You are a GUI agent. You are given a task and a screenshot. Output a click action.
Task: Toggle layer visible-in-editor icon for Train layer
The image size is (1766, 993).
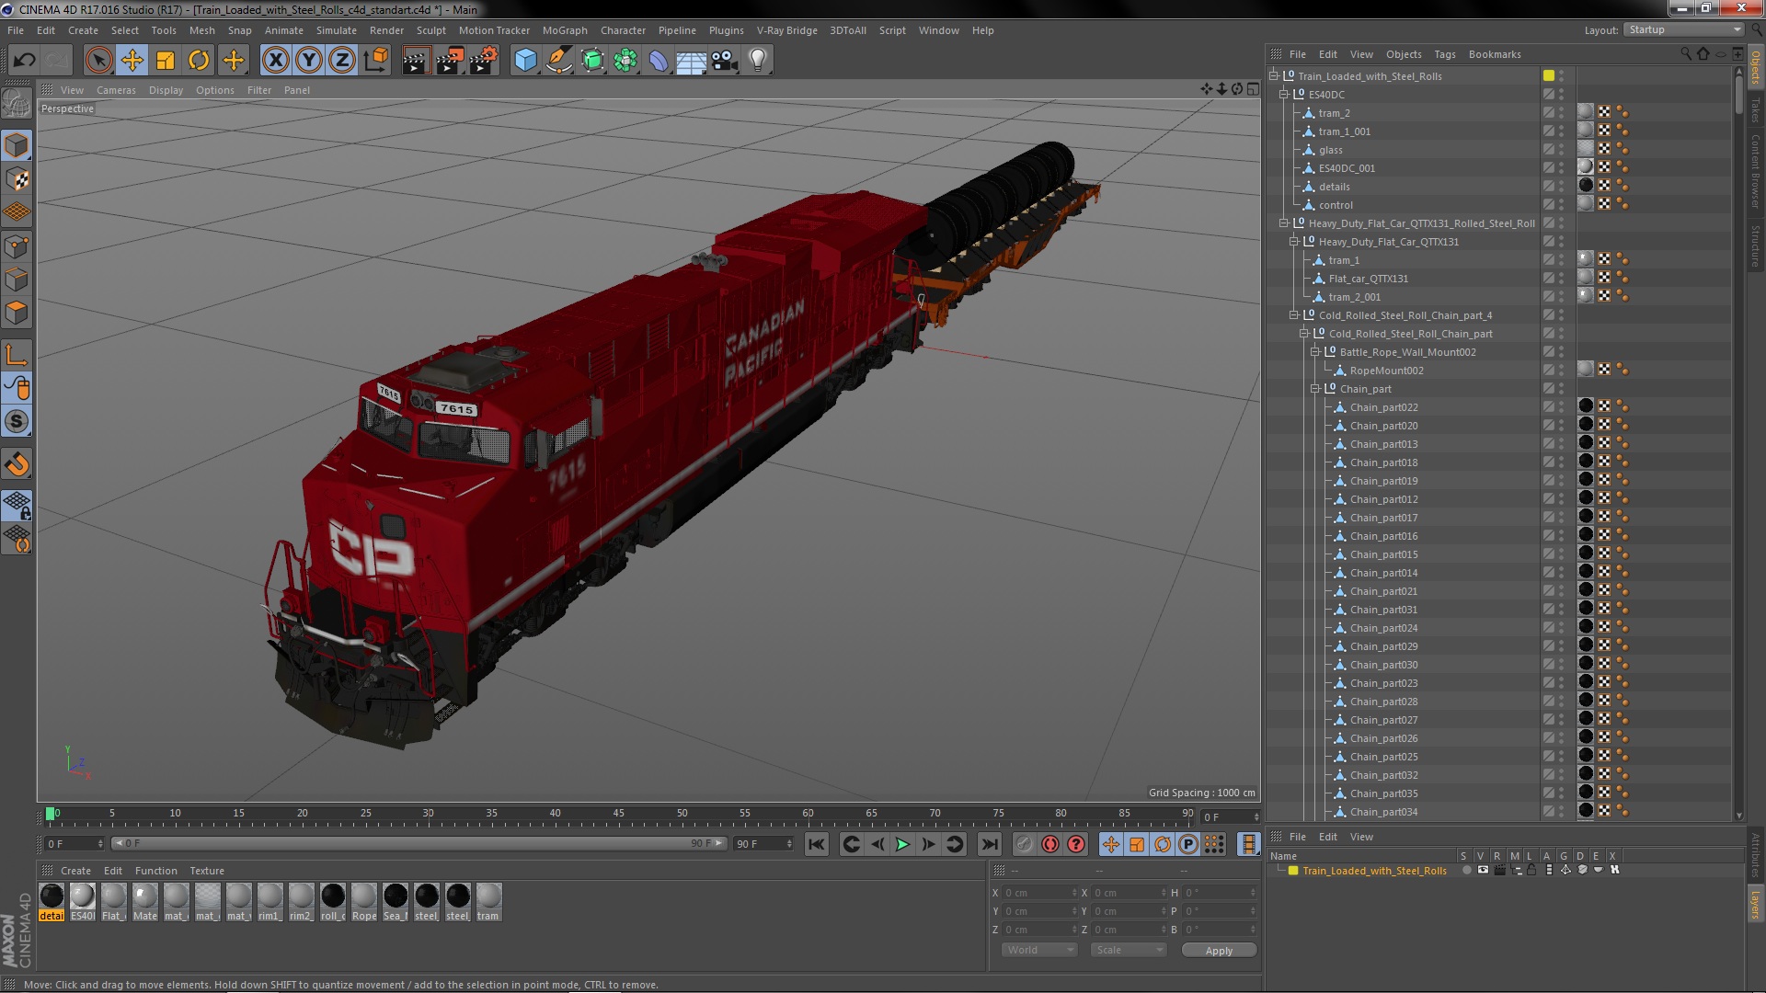coord(1483,870)
